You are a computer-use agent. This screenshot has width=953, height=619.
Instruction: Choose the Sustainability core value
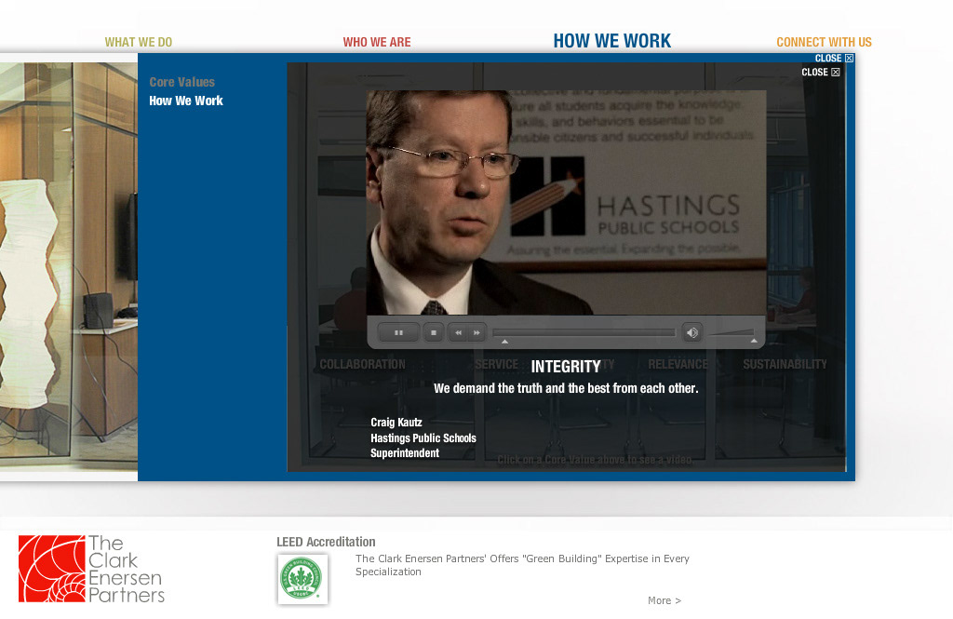[785, 364]
